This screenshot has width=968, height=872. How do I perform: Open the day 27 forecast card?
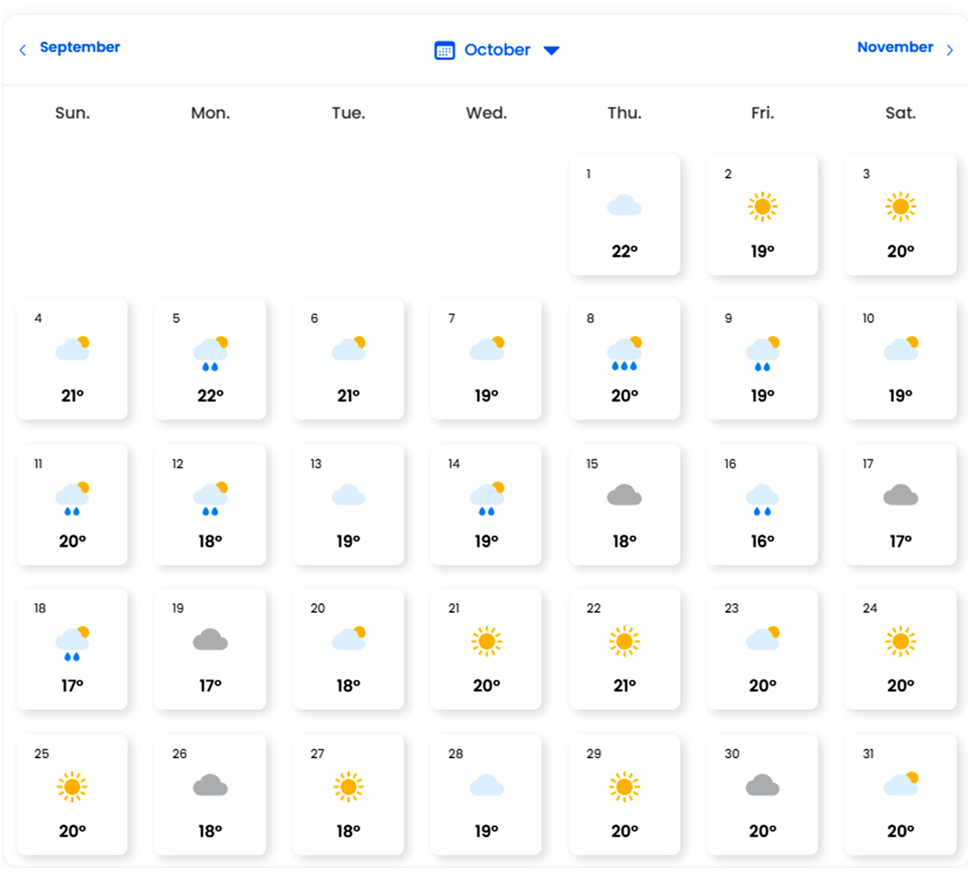coord(348,794)
